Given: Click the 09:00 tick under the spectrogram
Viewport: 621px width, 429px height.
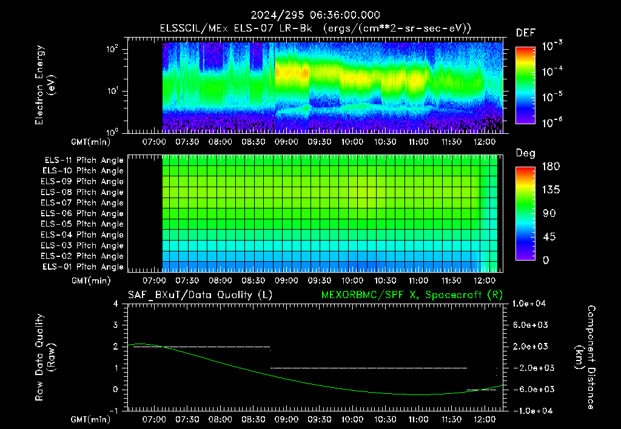Looking at the screenshot, I should pos(286,142).
